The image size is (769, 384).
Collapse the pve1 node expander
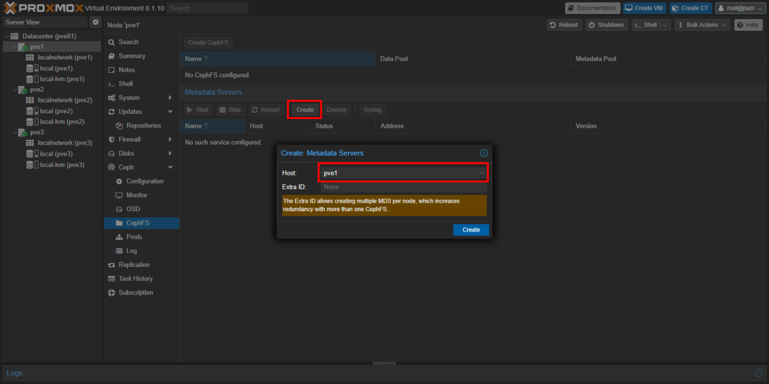14,47
